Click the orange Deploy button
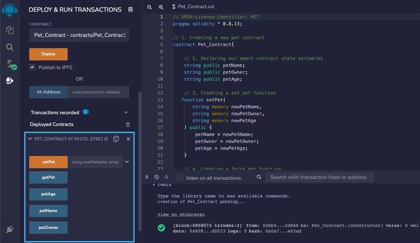The height and width of the screenshot is (243, 420). (x=48, y=54)
